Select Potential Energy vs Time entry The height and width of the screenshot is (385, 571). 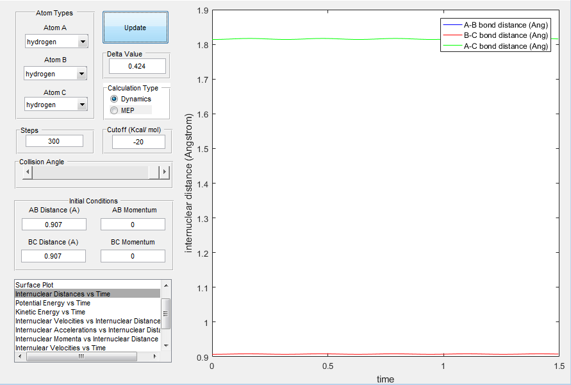[87, 303]
